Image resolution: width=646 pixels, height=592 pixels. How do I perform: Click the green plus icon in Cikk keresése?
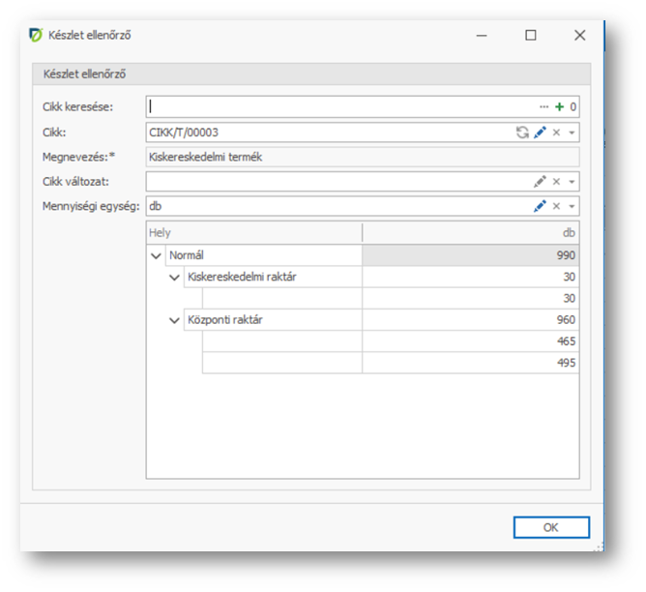[x=559, y=106]
